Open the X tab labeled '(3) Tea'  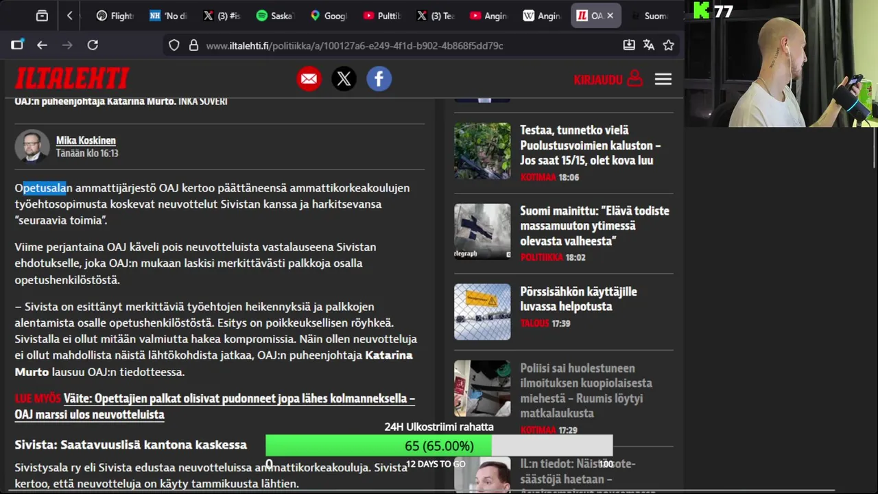[x=435, y=16]
